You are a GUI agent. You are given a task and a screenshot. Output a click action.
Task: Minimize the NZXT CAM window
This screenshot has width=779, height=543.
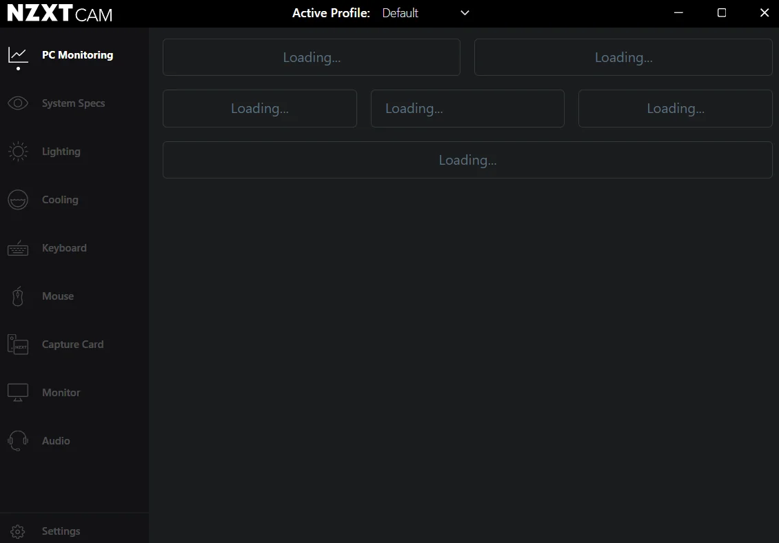point(678,13)
